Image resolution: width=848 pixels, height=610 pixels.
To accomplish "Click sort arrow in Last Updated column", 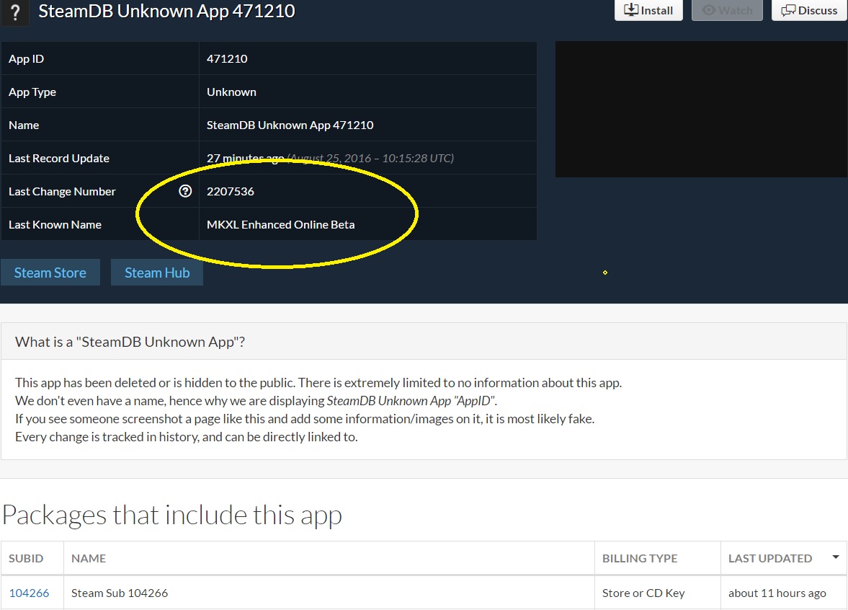I will point(836,557).
